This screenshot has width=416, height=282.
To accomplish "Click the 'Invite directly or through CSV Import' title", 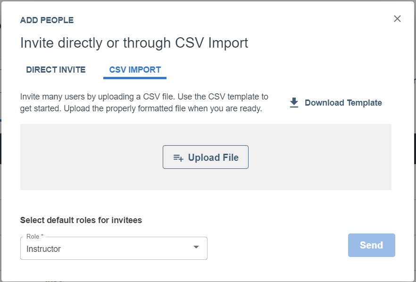I will pyautogui.click(x=134, y=43).
